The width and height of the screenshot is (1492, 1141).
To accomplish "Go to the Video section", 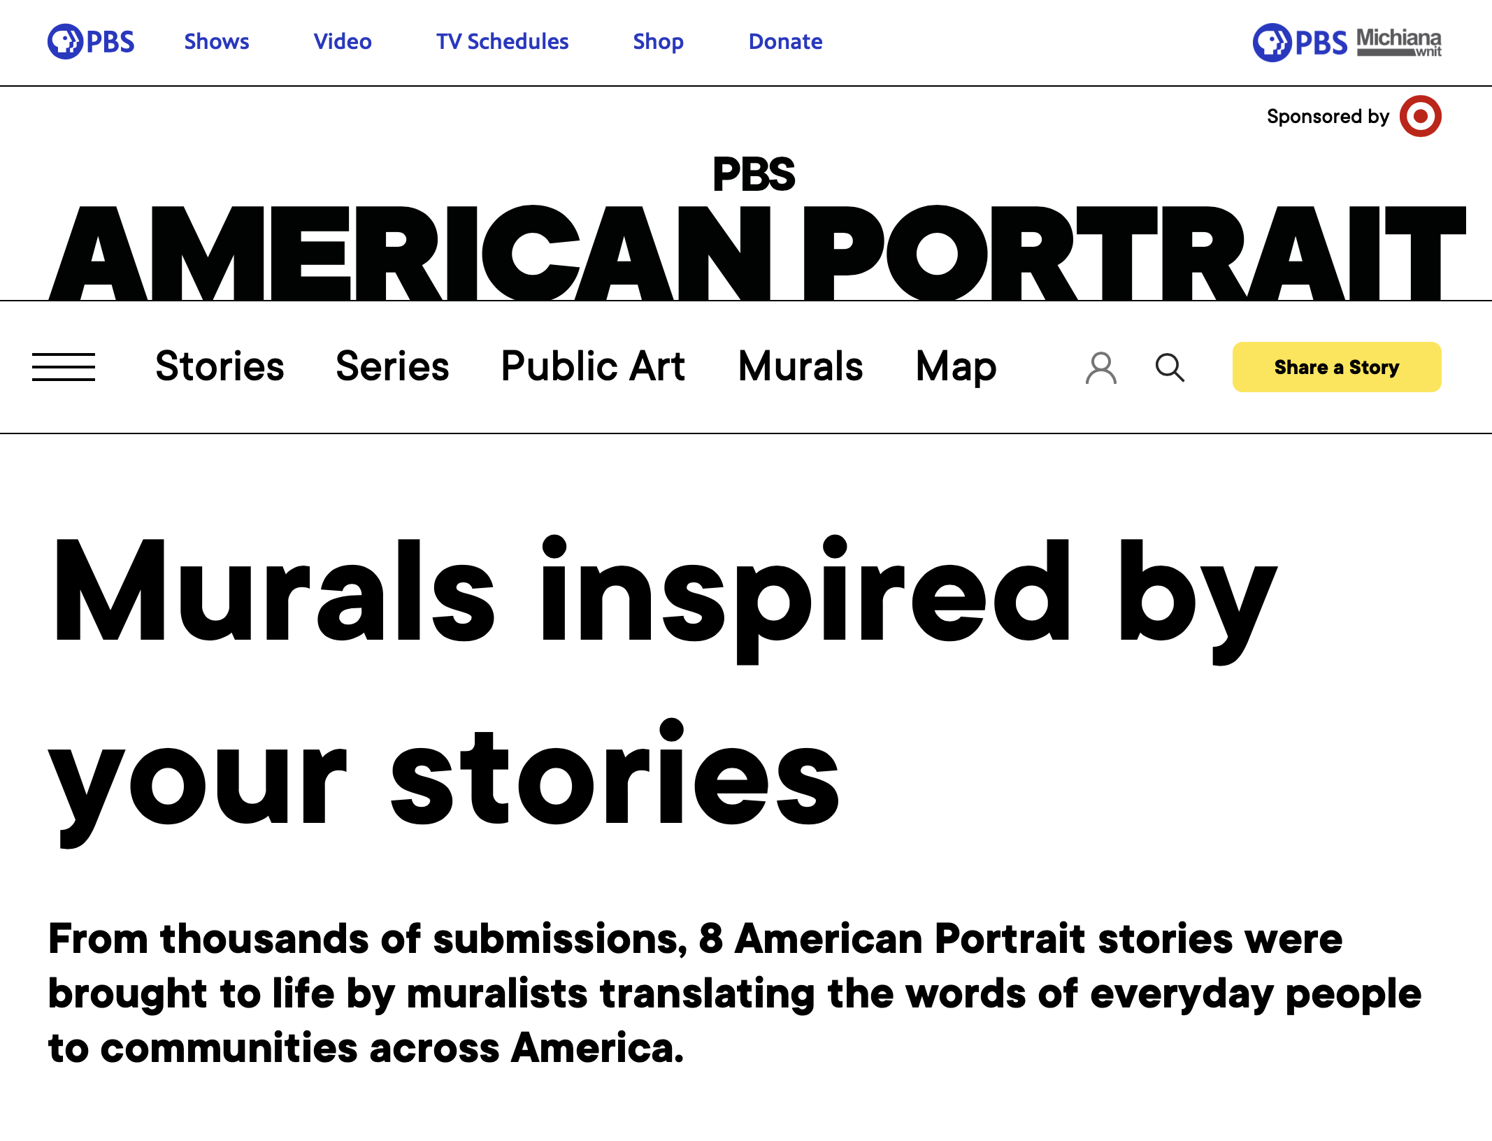I will [x=343, y=42].
